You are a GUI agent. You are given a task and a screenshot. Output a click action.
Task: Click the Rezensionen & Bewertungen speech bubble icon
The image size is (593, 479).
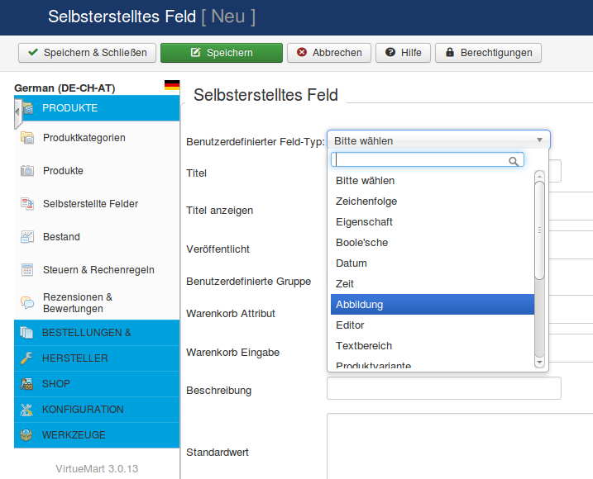tap(27, 303)
